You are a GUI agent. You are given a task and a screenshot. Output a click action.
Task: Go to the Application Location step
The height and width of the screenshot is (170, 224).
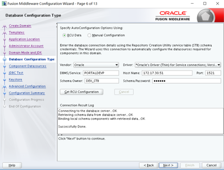click(24, 39)
